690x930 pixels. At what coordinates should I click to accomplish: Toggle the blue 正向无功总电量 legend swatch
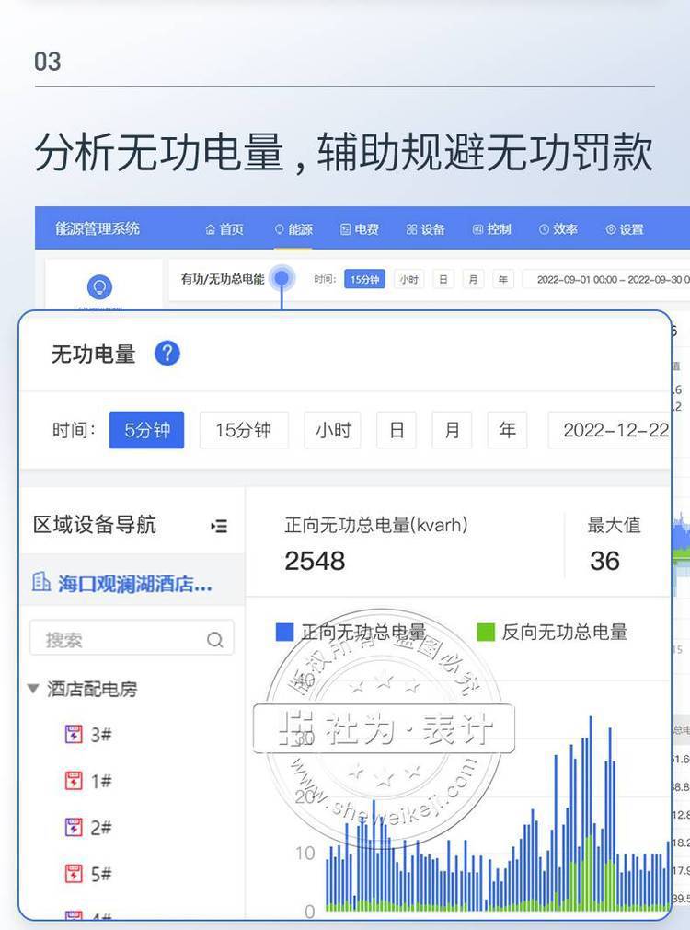[x=285, y=632]
